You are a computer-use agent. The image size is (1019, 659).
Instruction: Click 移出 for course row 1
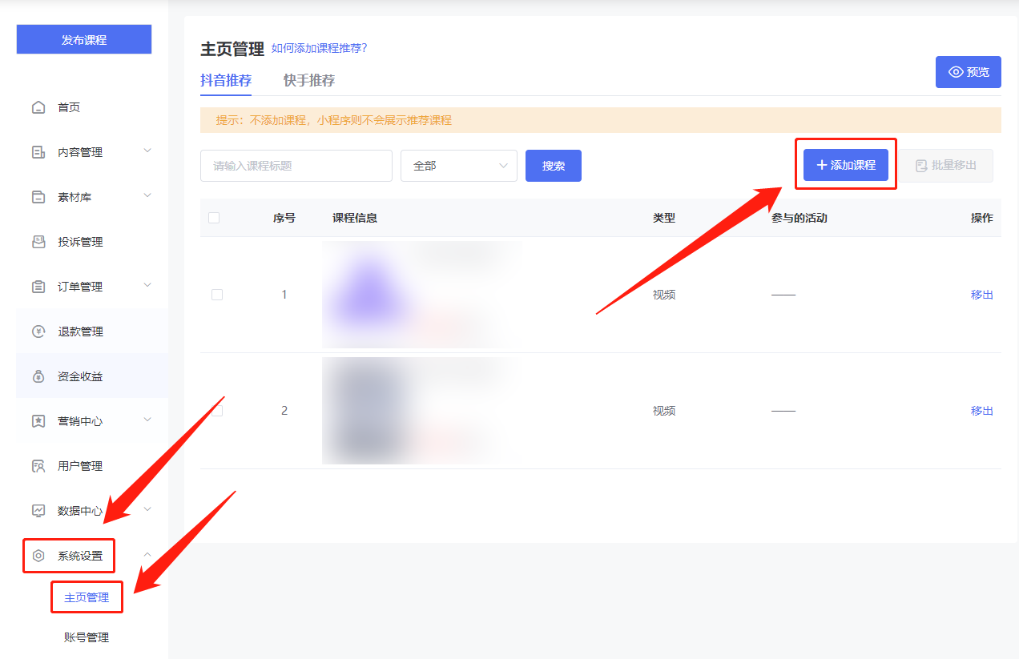(982, 295)
